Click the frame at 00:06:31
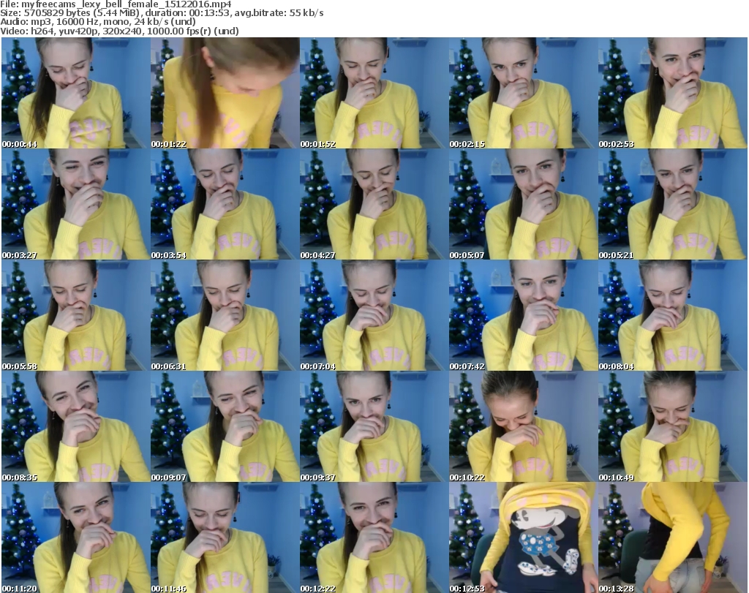The height and width of the screenshot is (593, 749). pyautogui.click(x=225, y=316)
